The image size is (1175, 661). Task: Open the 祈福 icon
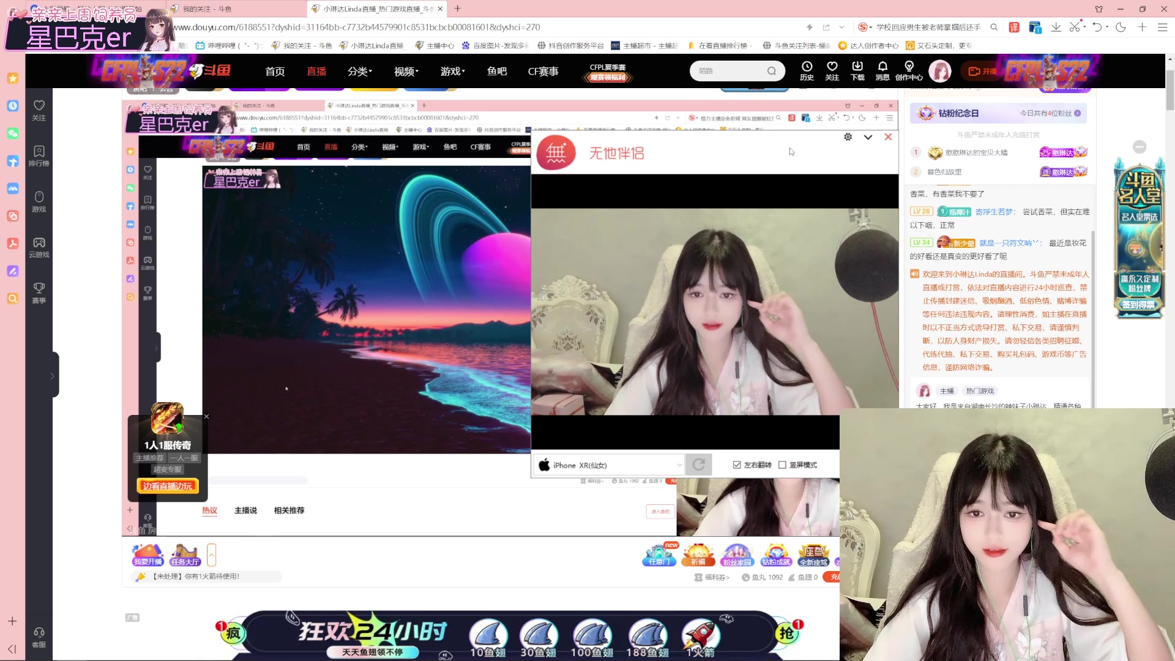coord(698,555)
